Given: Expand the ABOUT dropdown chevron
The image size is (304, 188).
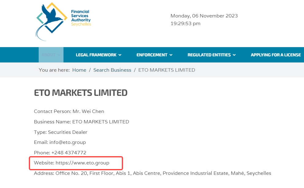Looking at the screenshot, I should coord(59,55).
